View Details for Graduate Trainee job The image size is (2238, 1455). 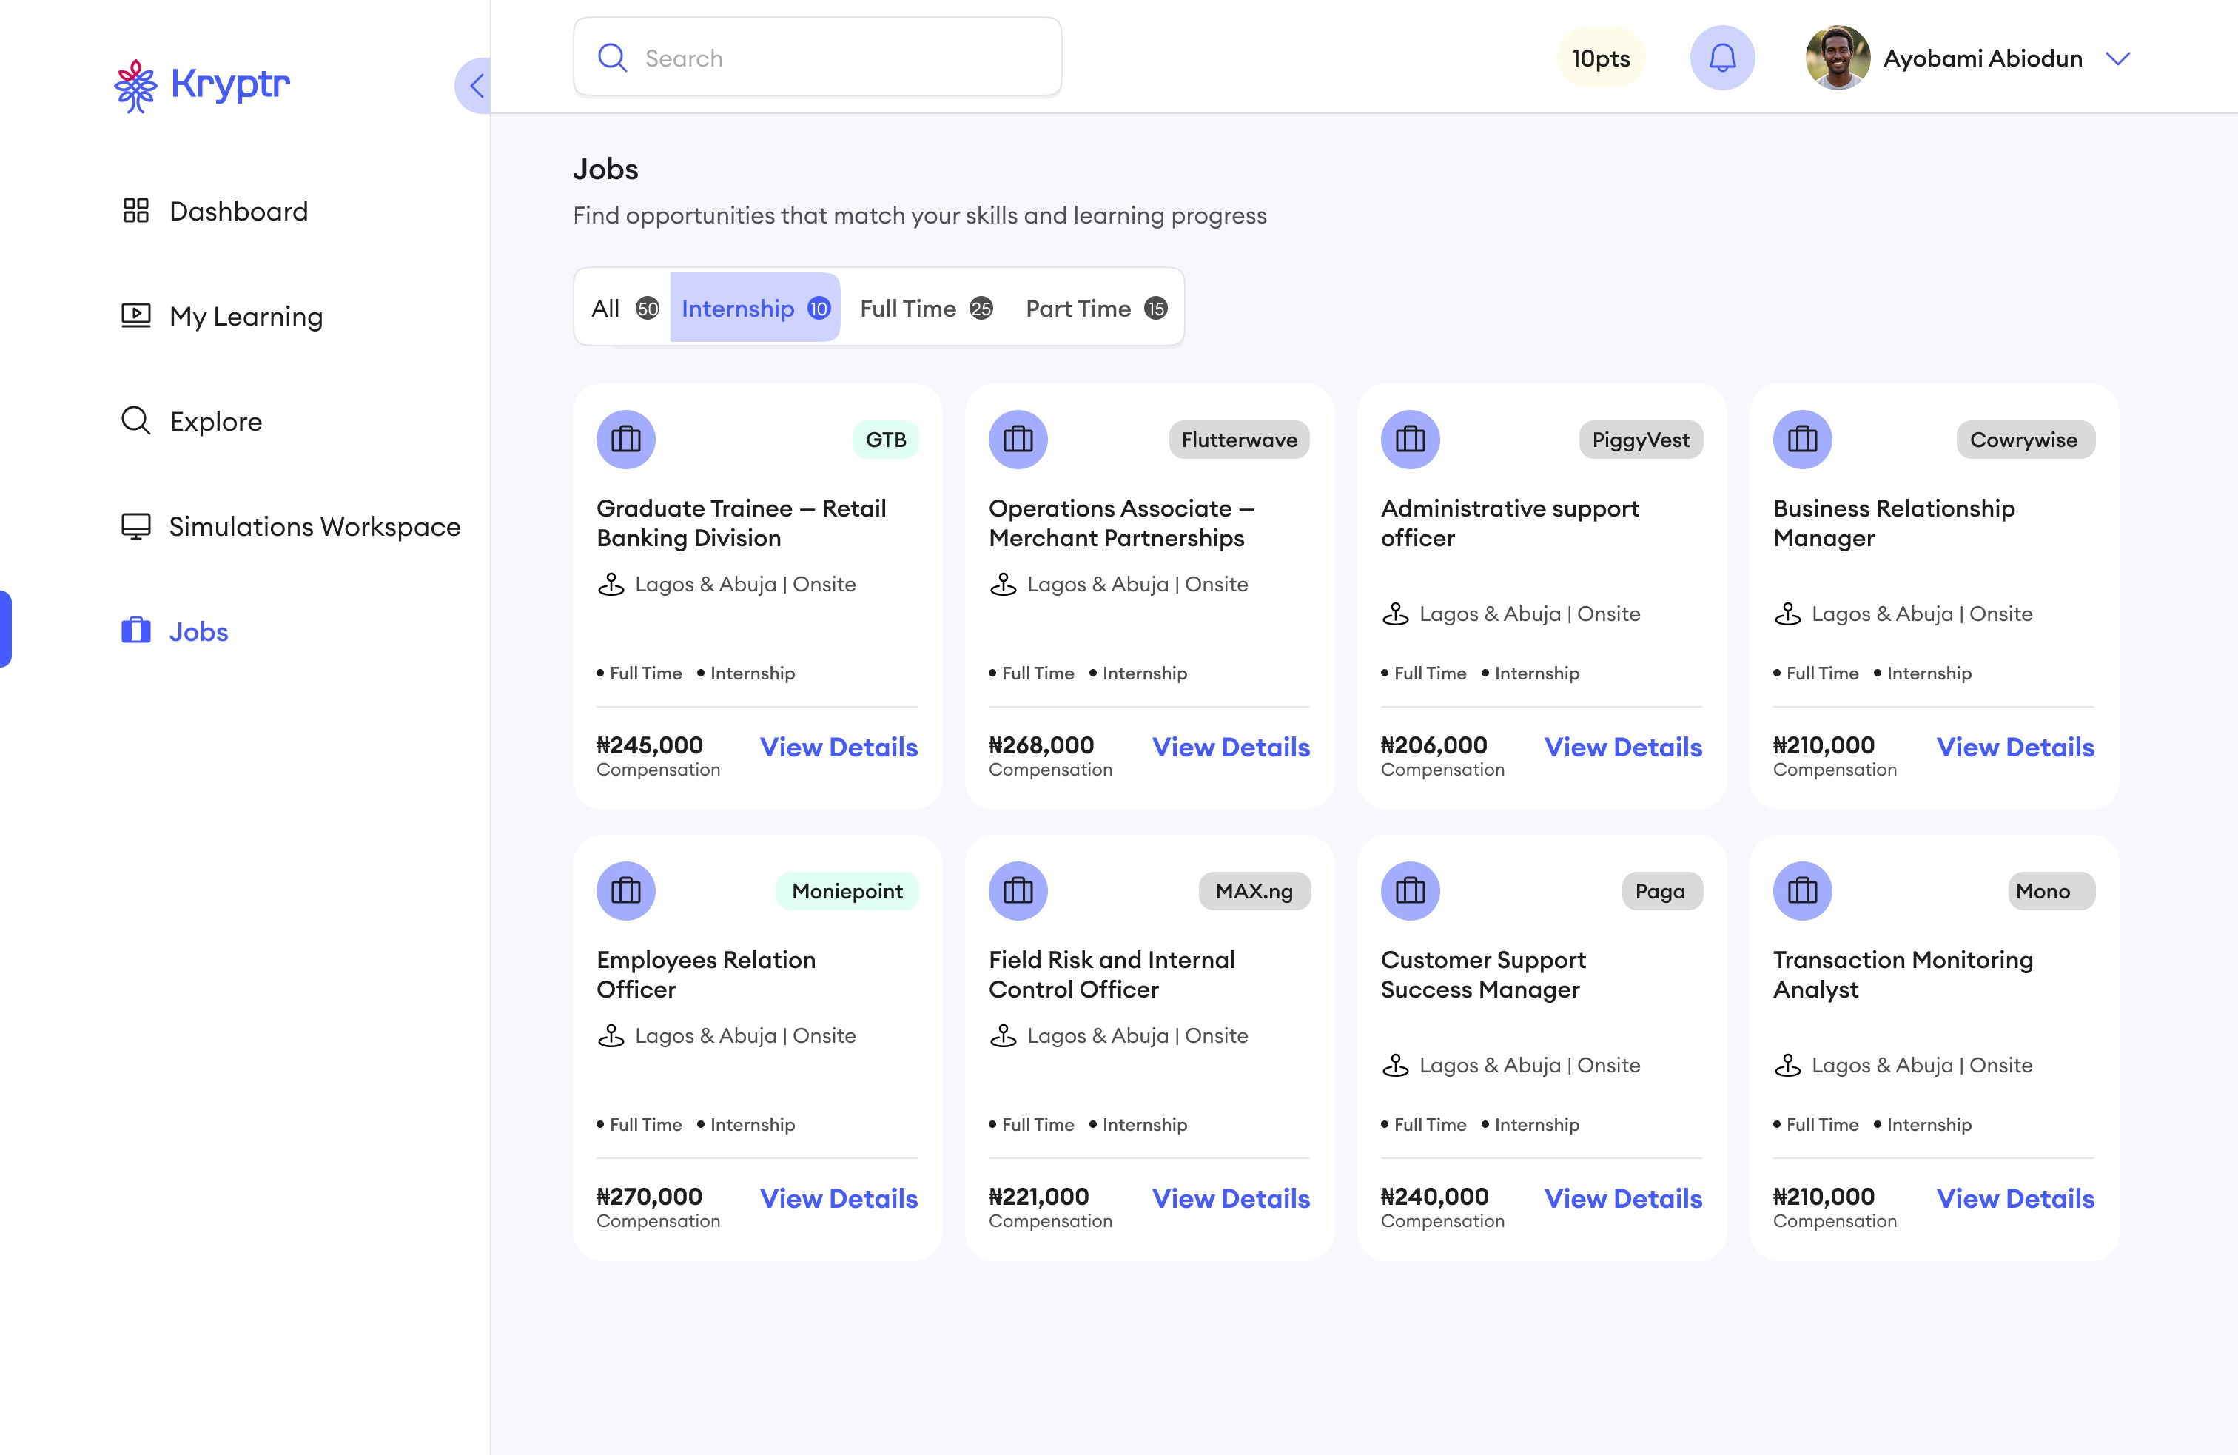pos(839,747)
